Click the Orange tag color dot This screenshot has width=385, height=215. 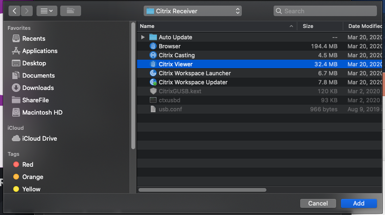16,177
